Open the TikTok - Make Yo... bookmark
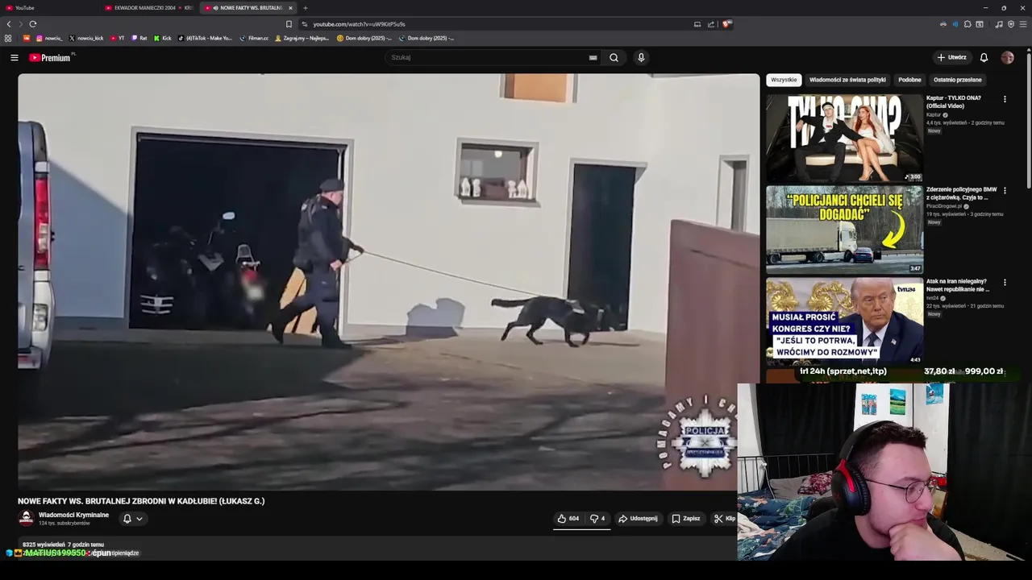The width and height of the screenshot is (1032, 580). [205, 38]
